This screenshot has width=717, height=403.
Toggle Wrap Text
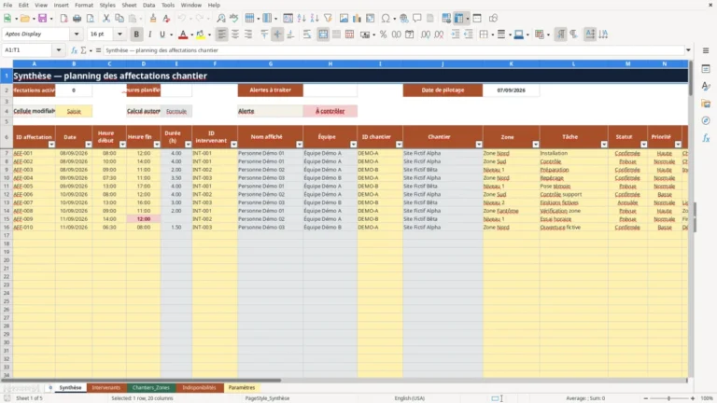tap(307, 35)
